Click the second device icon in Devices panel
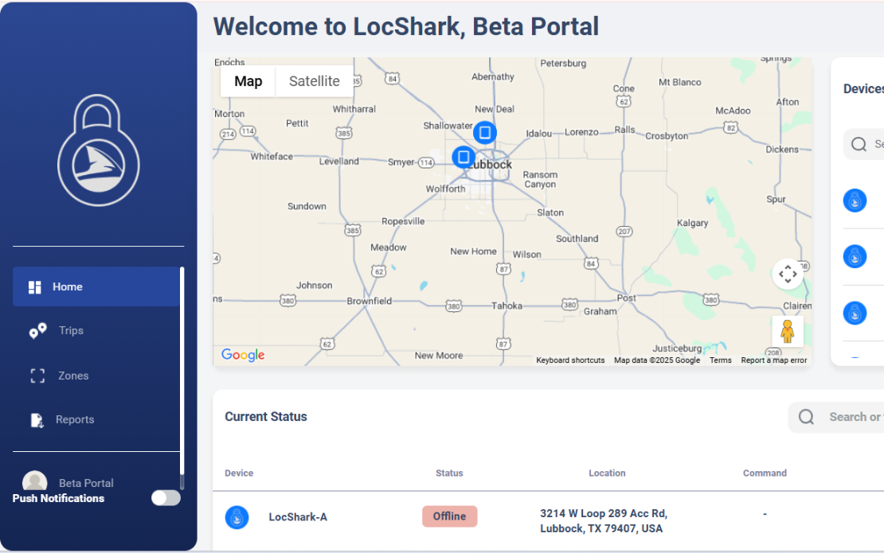 click(855, 256)
